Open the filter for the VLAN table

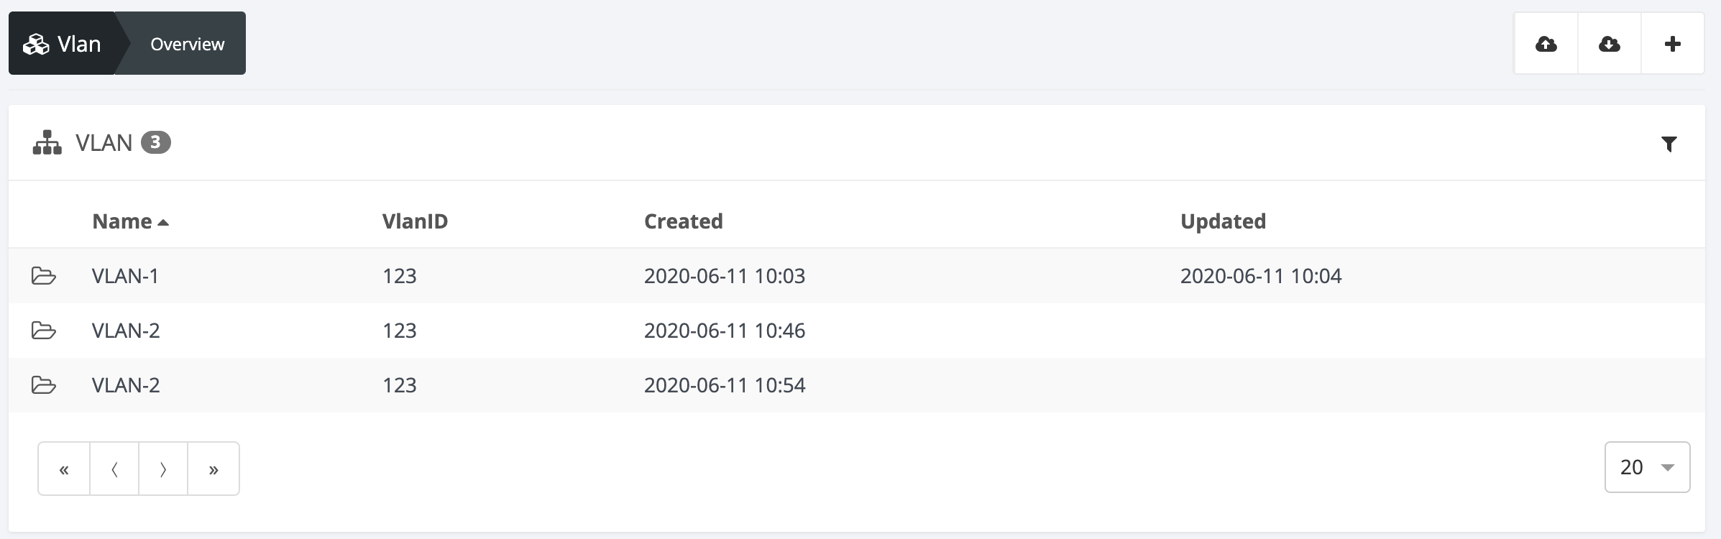click(x=1669, y=143)
